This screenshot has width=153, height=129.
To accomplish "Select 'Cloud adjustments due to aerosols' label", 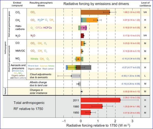I will pos(41,75).
